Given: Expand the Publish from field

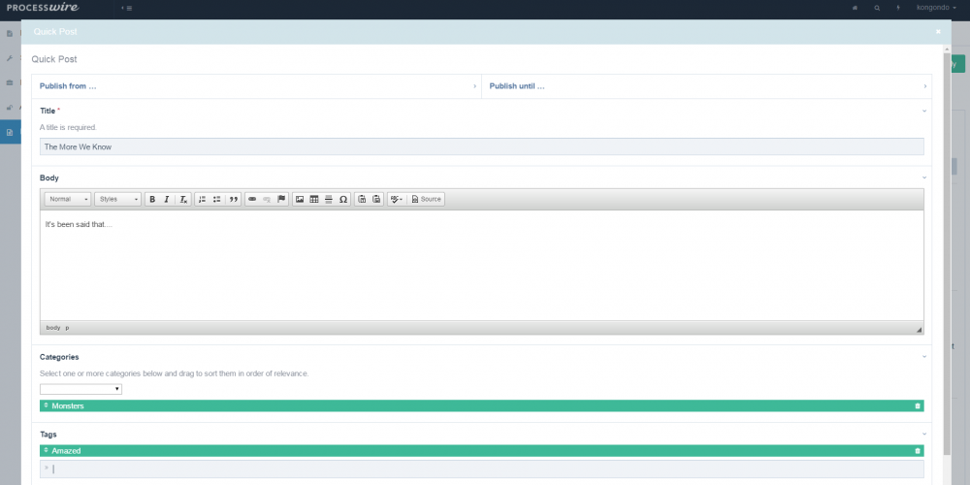Looking at the screenshot, I should click(257, 86).
